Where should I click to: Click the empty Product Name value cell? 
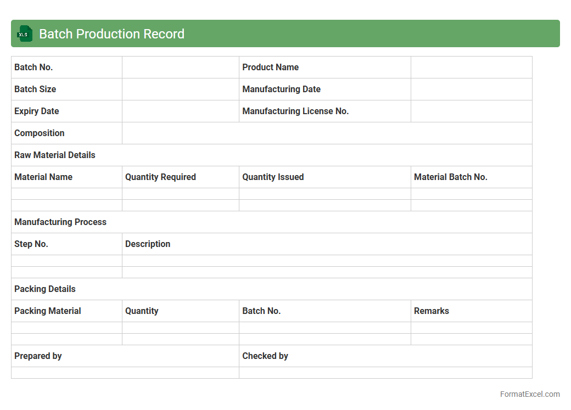[471, 67]
